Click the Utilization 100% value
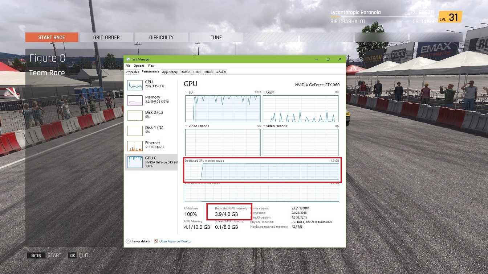 tap(191, 214)
